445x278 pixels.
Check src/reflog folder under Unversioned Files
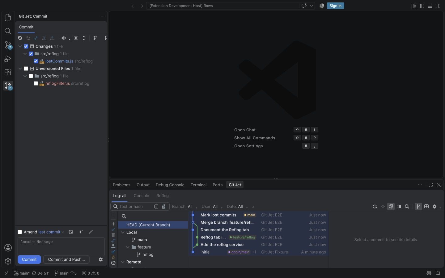coord(31,76)
